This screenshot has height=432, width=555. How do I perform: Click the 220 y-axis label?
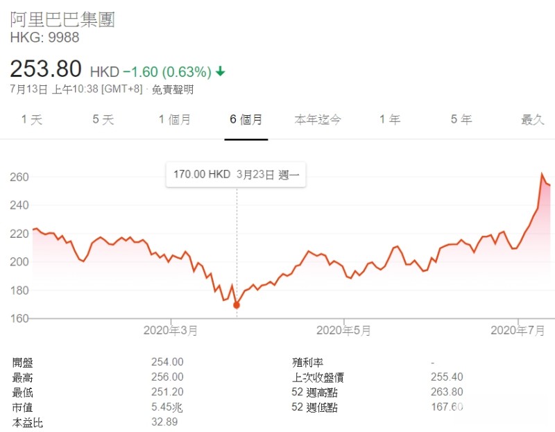click(19, 234)
